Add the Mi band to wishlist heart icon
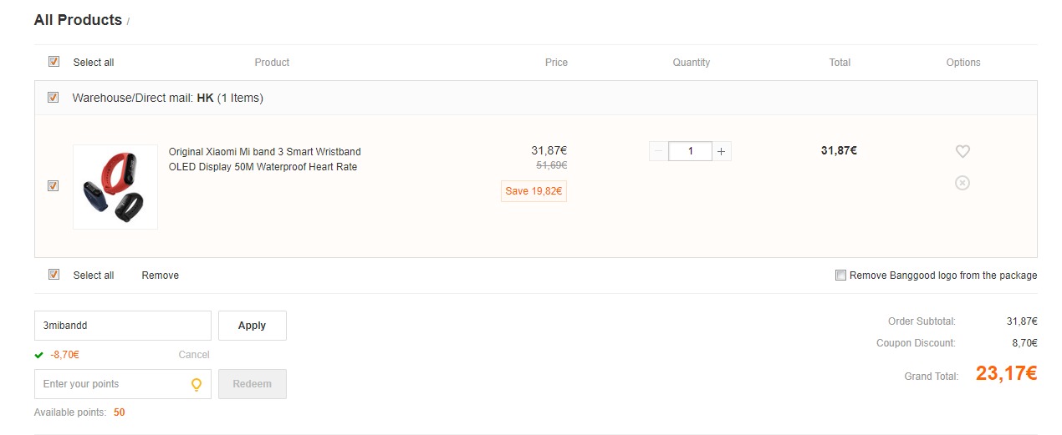Screen dimensions: 1062x435 tap(962, 151)
